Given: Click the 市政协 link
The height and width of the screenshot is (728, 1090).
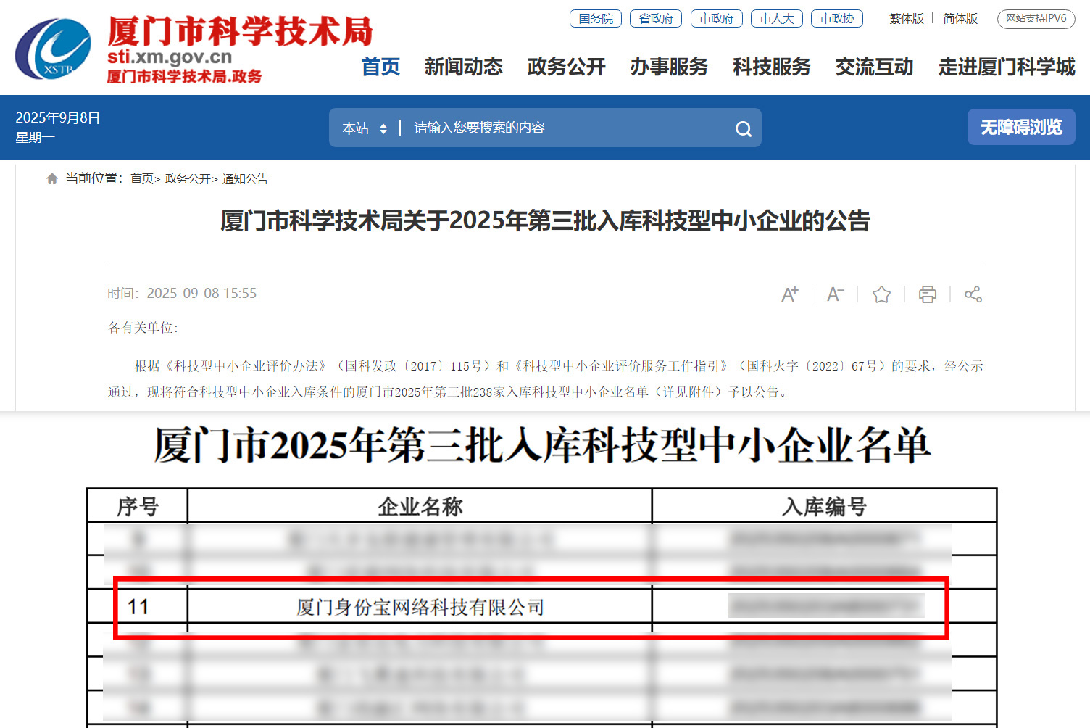Looking at the screenshot, I should click(x=837, y=18).
